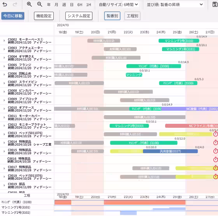Click the undo arrow icon

coord(5,4)
